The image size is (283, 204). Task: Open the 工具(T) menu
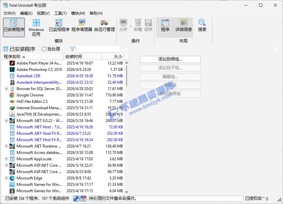(x=60, y=13)
